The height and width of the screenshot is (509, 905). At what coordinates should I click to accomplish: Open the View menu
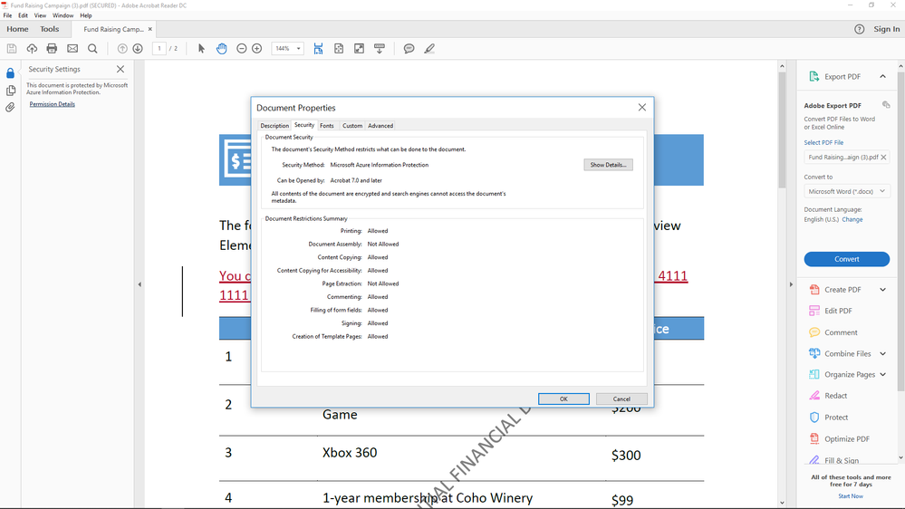(x=41, y=15)
